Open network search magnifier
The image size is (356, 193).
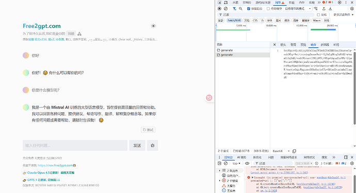240,9
